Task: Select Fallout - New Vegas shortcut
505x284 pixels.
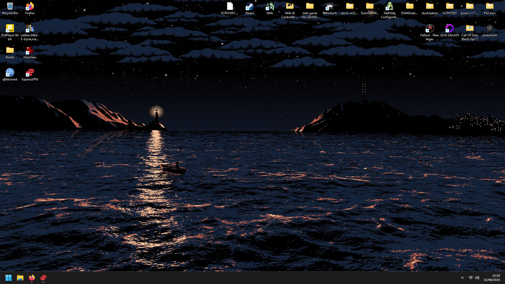Action: coord(430,29)
